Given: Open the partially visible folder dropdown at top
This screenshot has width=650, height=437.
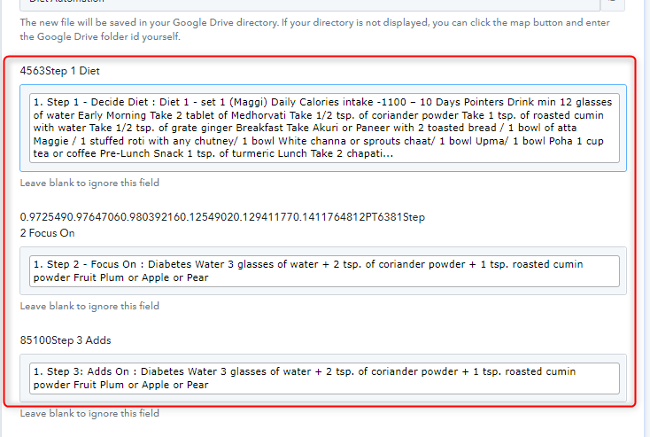Looking at the screenshot, I should [301, 4].
